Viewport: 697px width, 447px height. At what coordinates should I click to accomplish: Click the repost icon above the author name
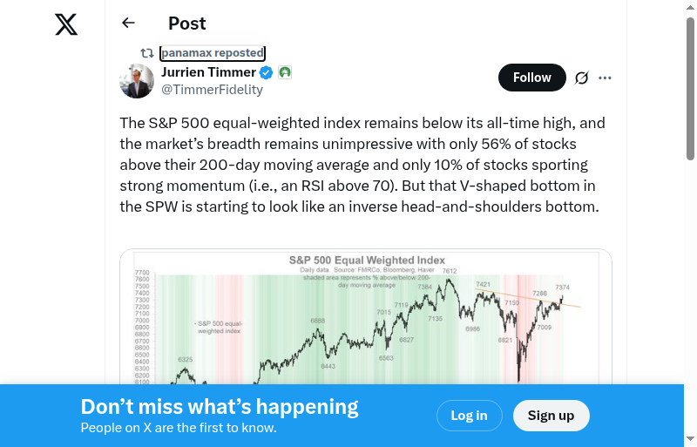[x=147, y=53]
